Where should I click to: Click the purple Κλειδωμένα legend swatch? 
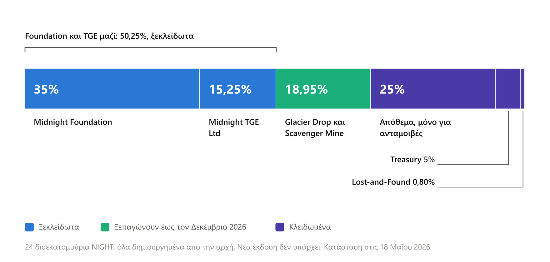280,227
